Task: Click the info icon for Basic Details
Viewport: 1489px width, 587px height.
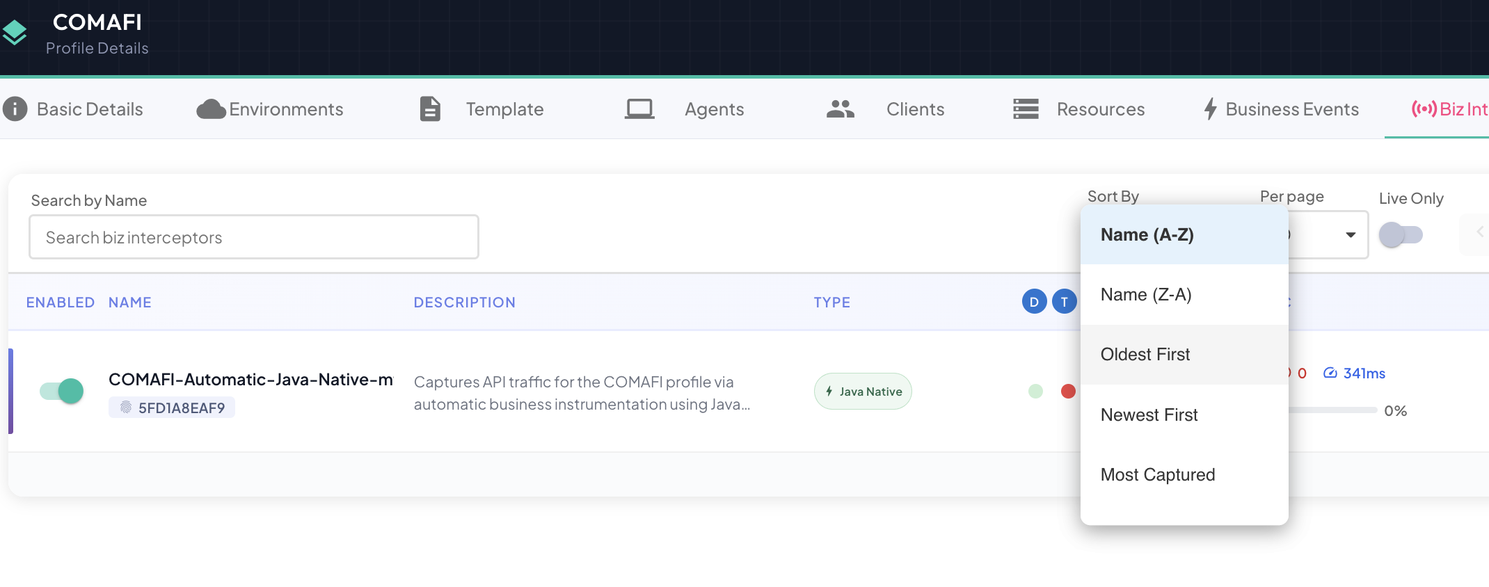Action: 15,109
